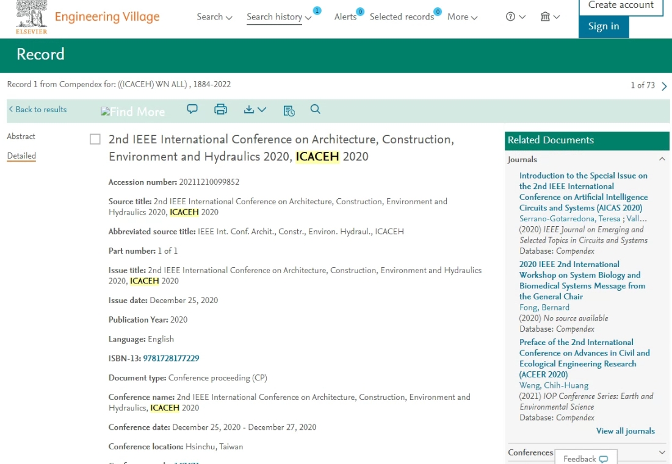Viewport: 672px width, 464px height.
Task: Open the chevron next to institution icon
Action: 556,17
